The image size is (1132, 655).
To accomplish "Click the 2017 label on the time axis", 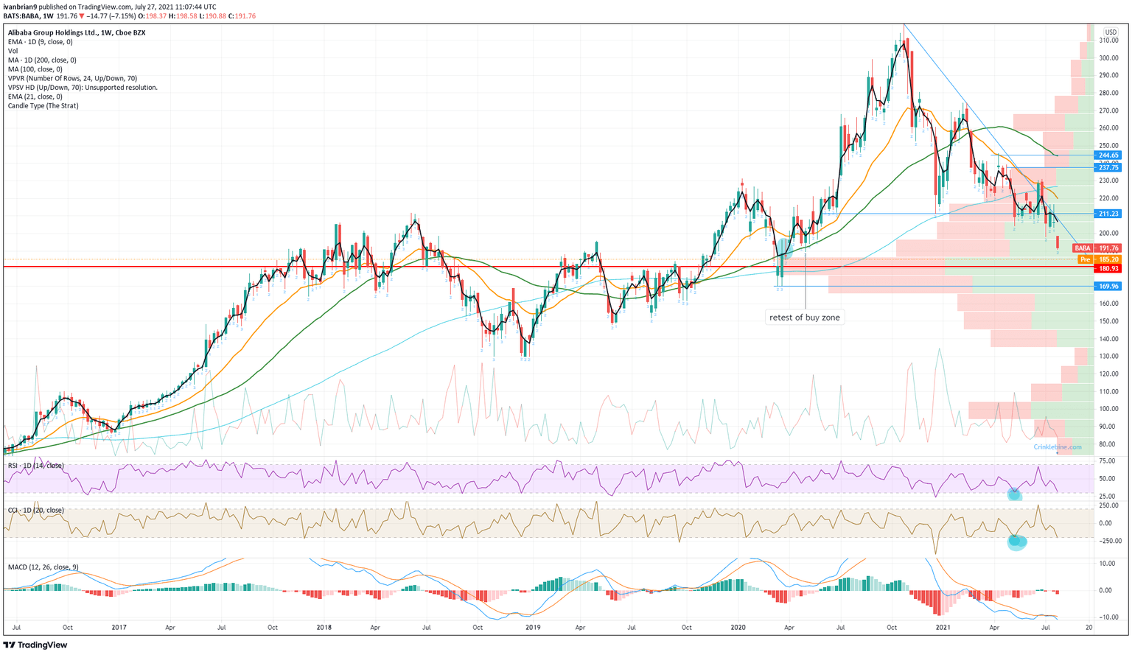I will point(119,628).
